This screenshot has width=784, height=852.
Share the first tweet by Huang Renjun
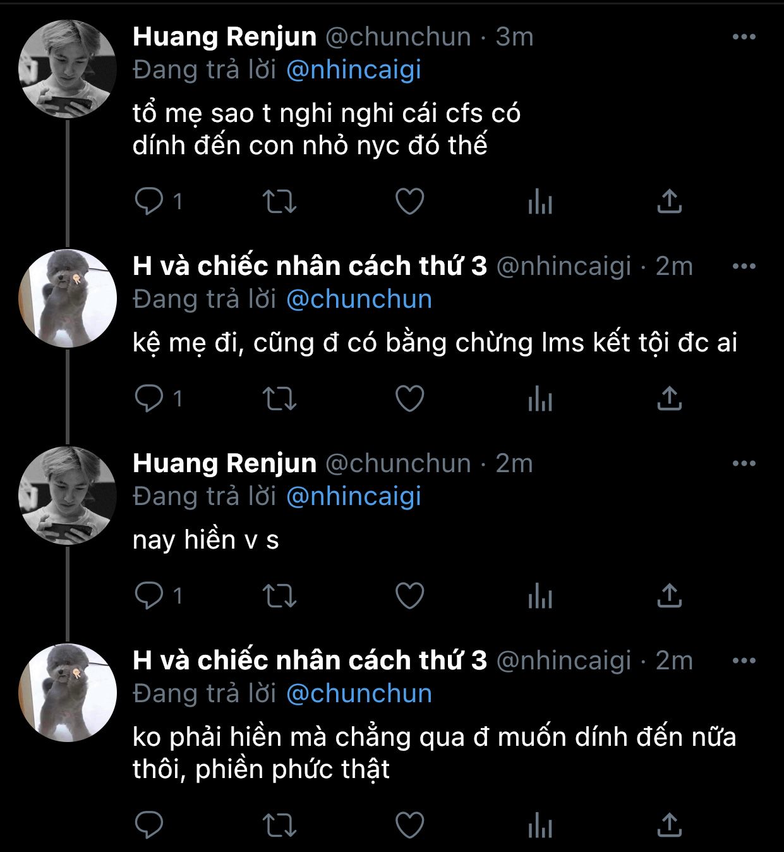(x=669, y=202)
